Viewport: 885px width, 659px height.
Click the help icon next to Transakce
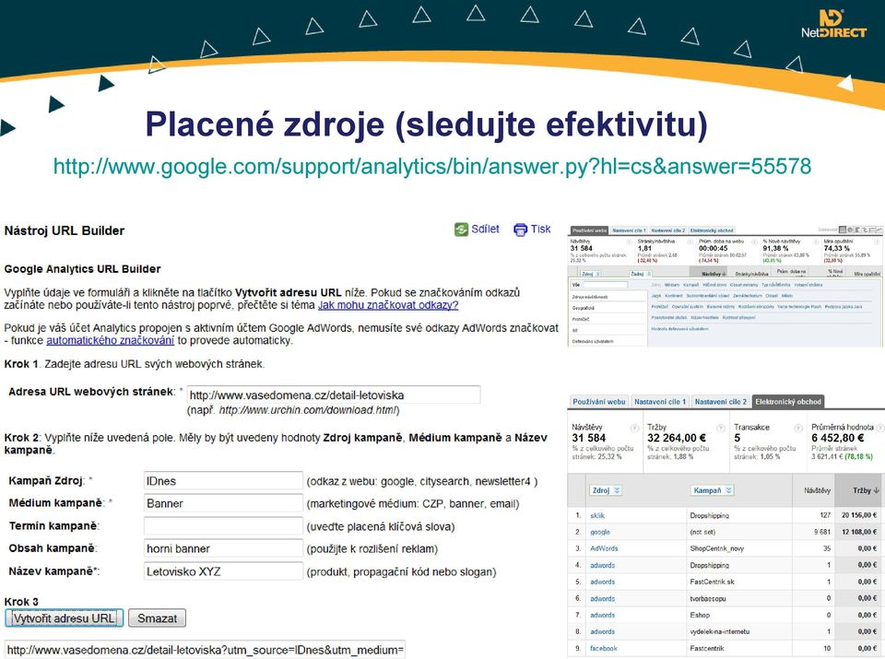[x=798, y=428]
